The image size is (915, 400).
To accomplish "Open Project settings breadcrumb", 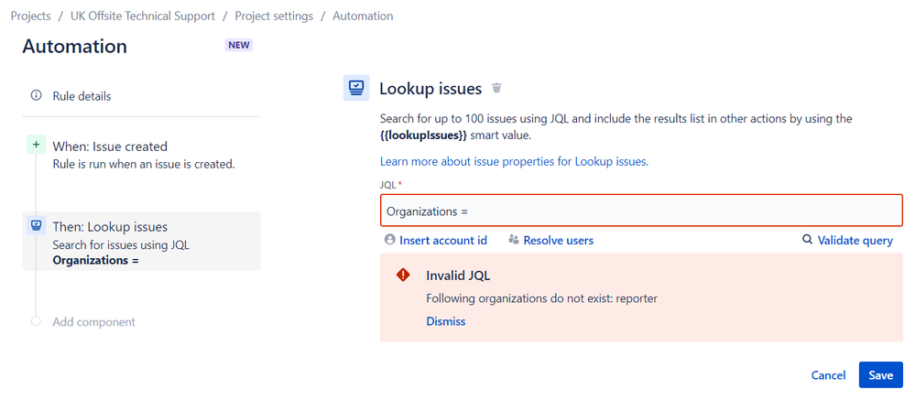I will tap(274, 16).
